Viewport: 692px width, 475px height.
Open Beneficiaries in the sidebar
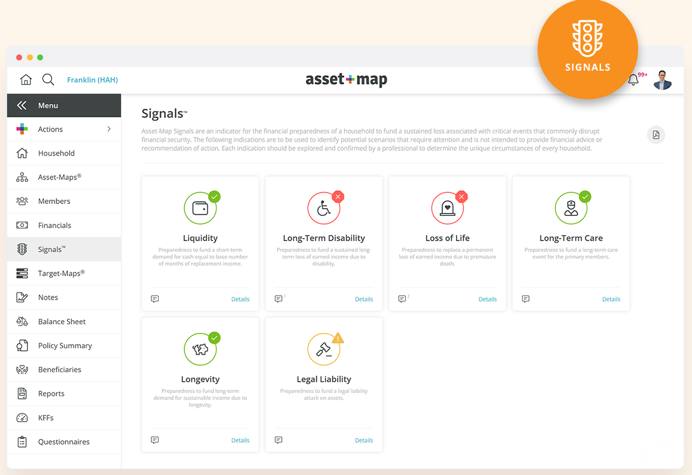(x=64, y=370)
